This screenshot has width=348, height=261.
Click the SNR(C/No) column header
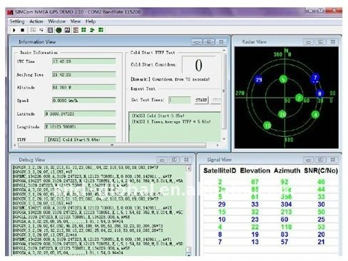(x=321, y=170)
